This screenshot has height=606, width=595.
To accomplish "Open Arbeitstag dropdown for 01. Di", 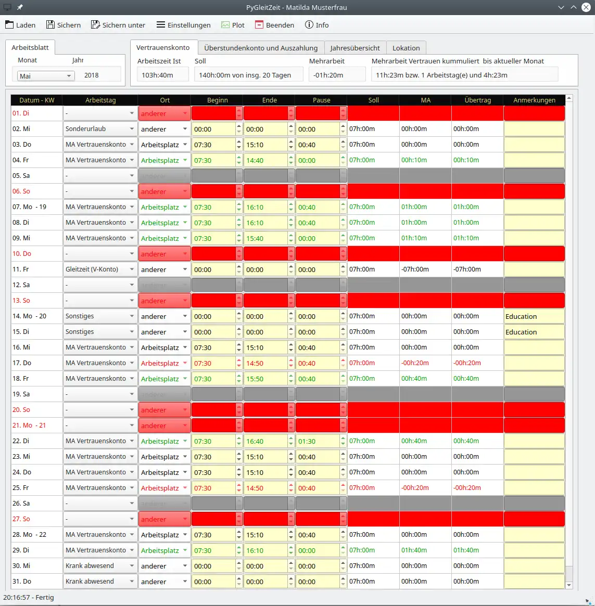I will point(100,113).
